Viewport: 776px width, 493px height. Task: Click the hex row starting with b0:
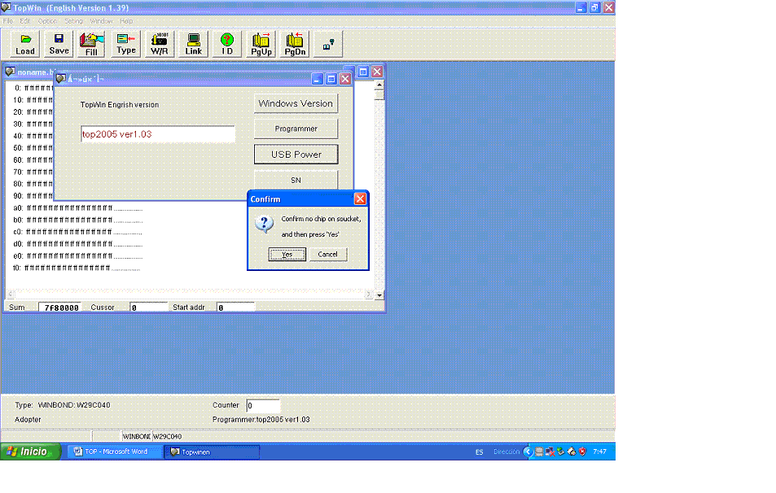pos(77,220)
